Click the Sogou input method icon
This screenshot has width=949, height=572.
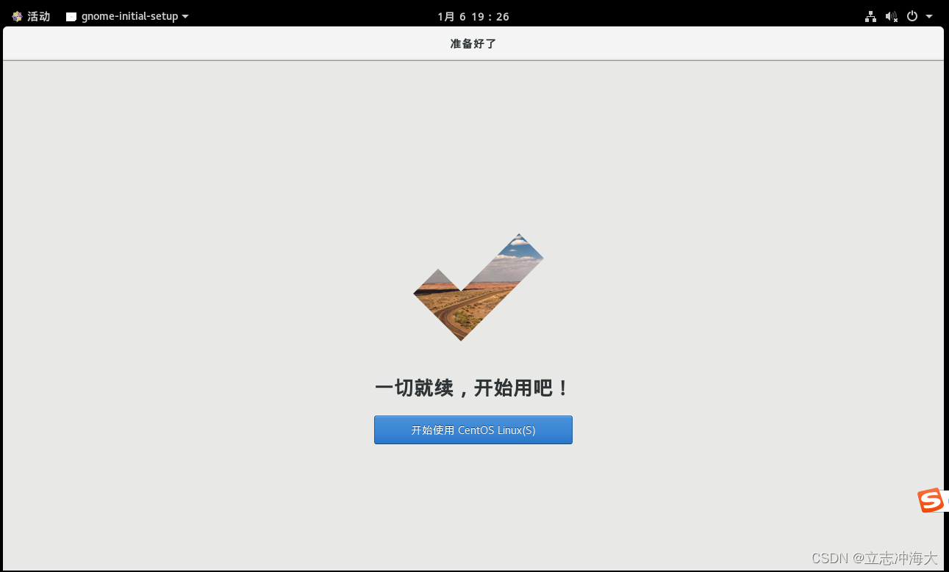click(931, 500)
